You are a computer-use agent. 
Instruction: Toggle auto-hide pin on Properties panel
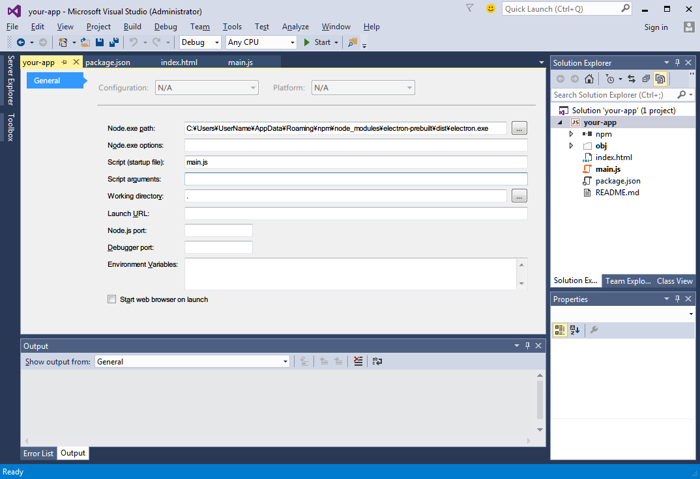click(677, 299)
